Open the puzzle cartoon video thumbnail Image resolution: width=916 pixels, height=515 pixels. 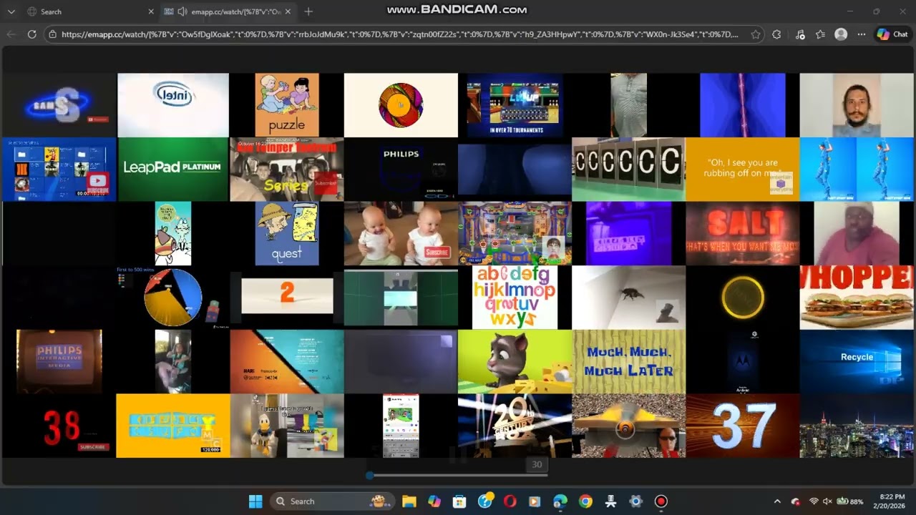tap(287, 105)
